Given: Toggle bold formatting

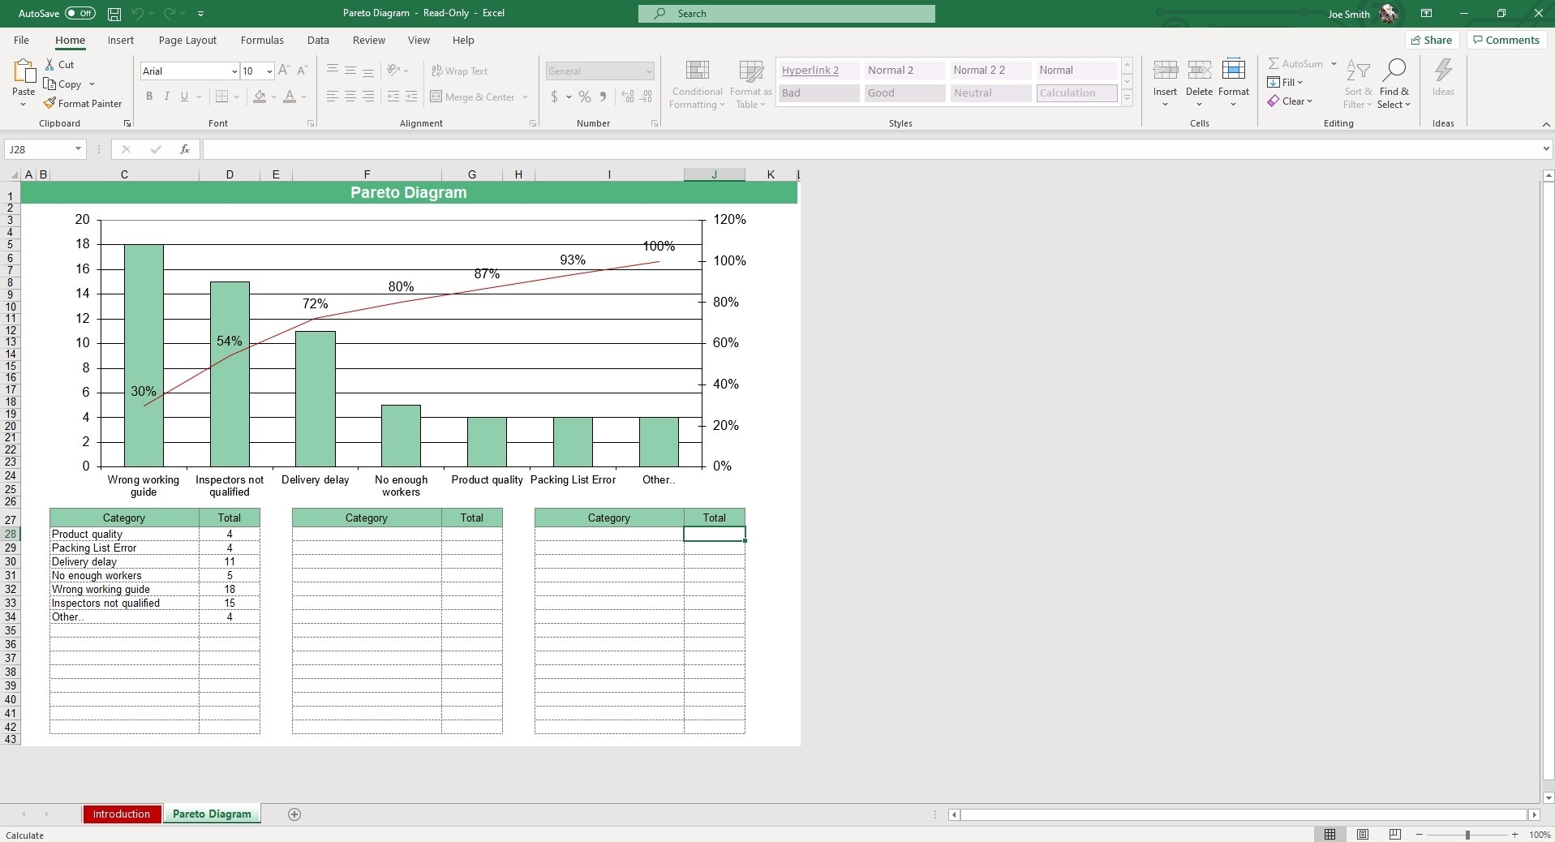Looking at the screenshot, I should [x=149, y=96].
